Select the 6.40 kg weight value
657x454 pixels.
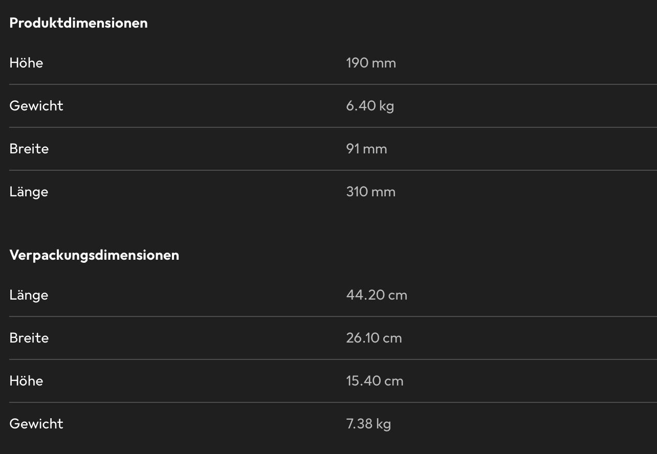(x=370, y=106)
